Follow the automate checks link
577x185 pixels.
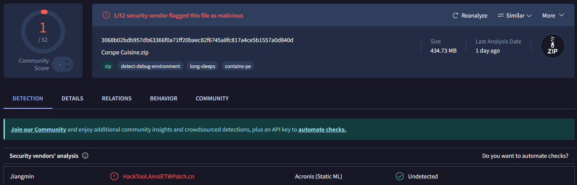tap(322, 129)
